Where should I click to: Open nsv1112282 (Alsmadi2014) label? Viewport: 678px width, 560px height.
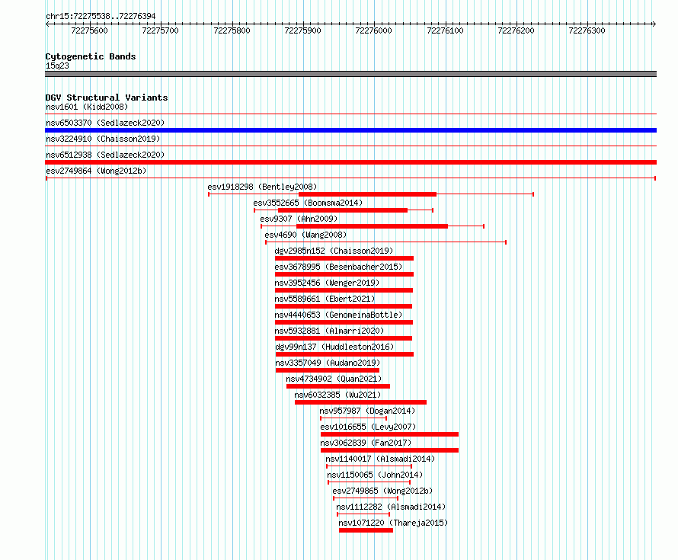(391, 507)
